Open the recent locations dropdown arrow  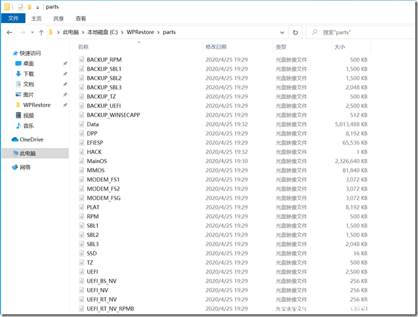[x=33, y=32]
